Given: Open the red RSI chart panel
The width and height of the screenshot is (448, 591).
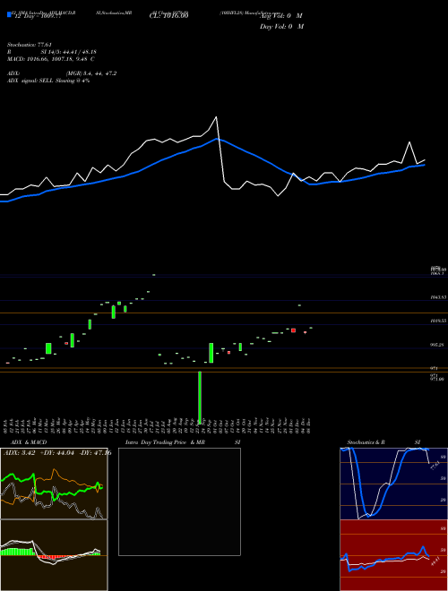Looking at the screenshot, I should coord(393,555).
